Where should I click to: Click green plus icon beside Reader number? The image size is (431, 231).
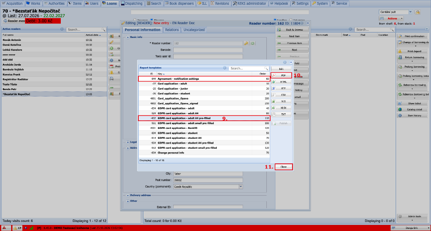click(252, 43)
